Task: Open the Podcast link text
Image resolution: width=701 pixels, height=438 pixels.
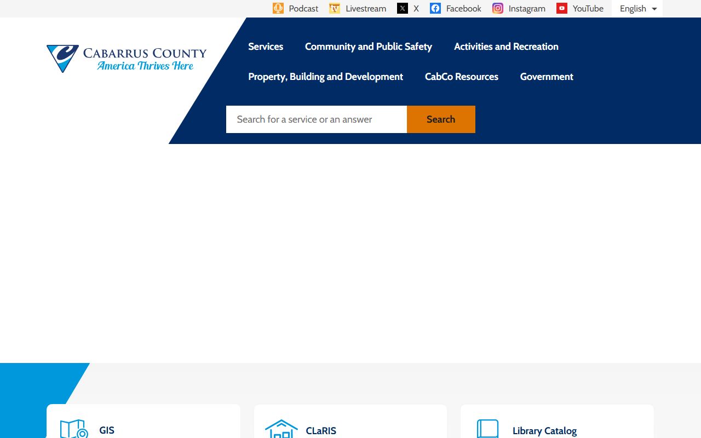Action: [x=303, y=9]
